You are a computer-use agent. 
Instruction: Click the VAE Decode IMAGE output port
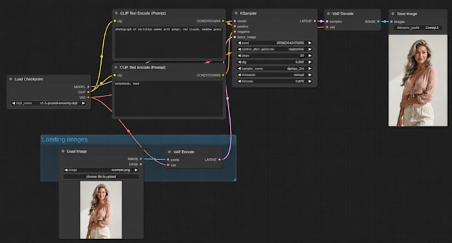tap(378, 21)
